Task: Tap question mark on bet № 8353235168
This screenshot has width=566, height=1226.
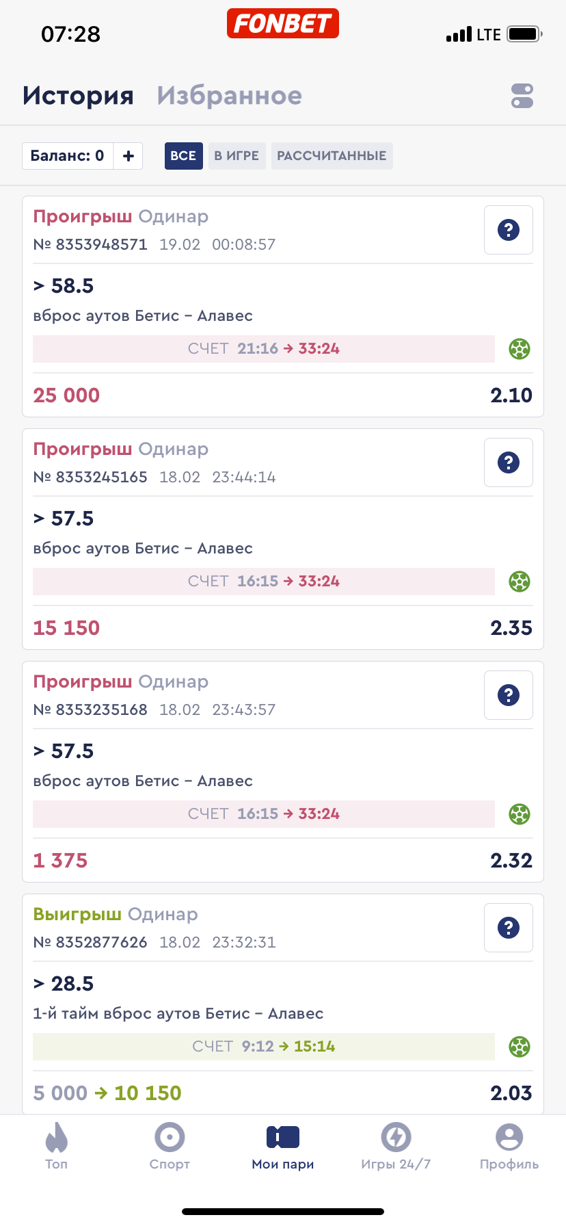Action: 509,695
